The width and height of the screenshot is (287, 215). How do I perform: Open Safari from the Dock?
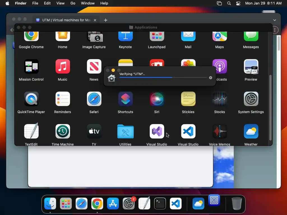click(x=82, y=204)
